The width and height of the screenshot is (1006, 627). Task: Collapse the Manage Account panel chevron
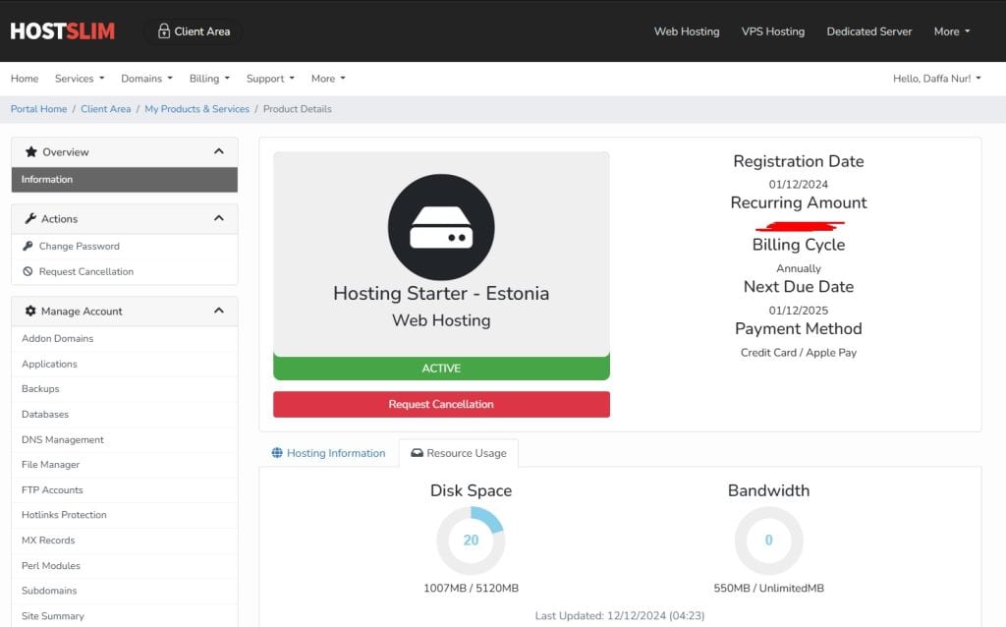pos(219,312)
